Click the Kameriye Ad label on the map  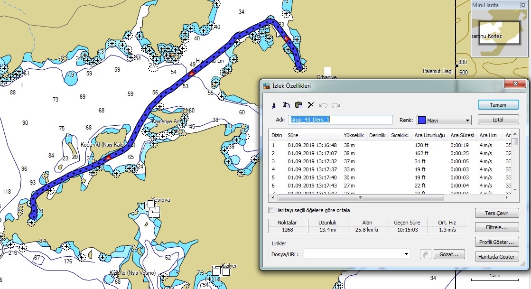pyautogui.click(x=166, y=121)
